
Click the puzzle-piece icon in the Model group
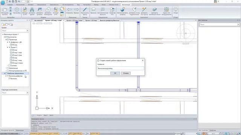[x=62, y=9]
